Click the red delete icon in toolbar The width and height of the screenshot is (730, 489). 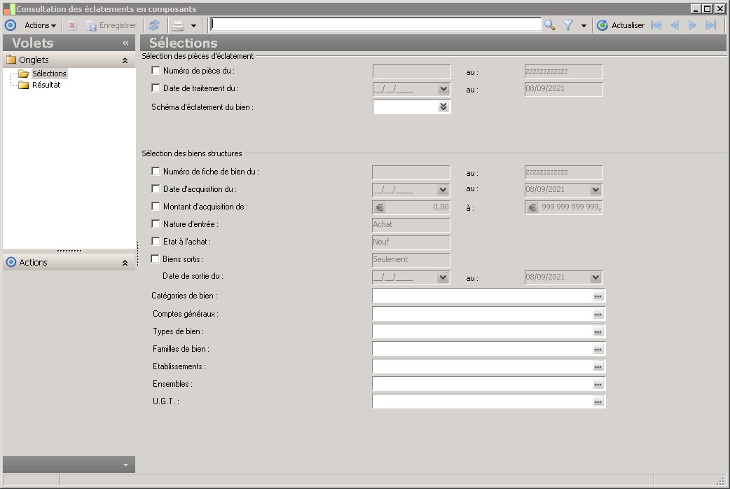(71, 25)
